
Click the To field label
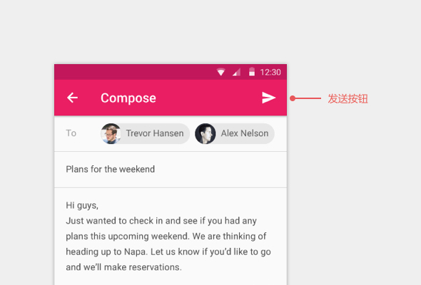71,133
